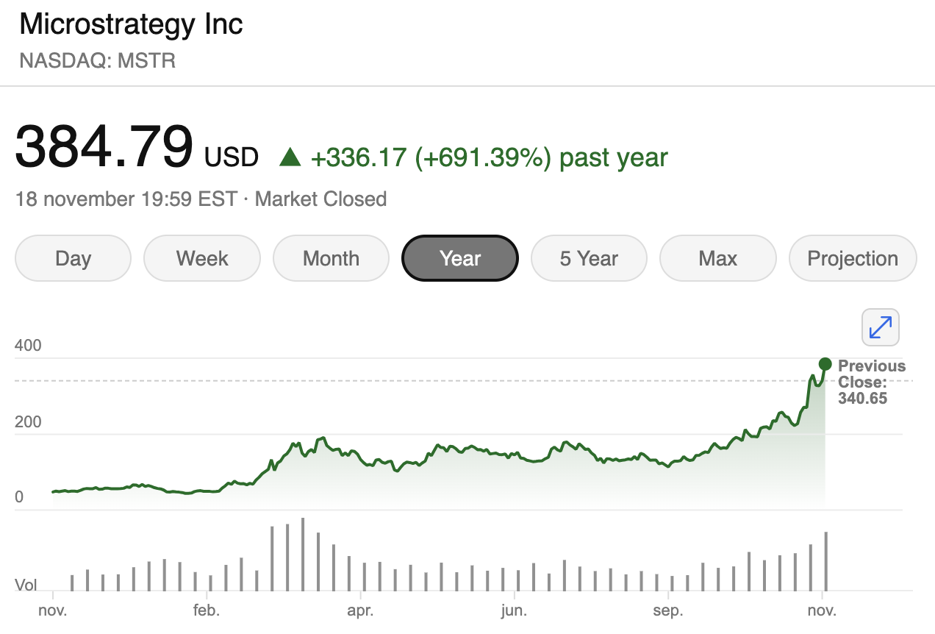Click the sep. axis label
935x634 pixels.
[668, 610]
